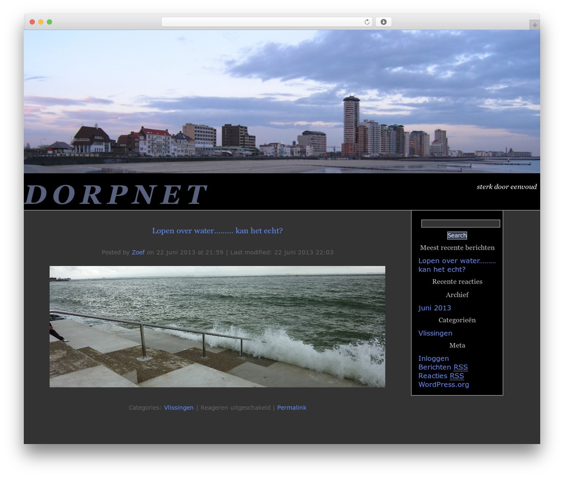
Task: Select the tagline 'sterk door eenvoud'
Action: (507, 187)
